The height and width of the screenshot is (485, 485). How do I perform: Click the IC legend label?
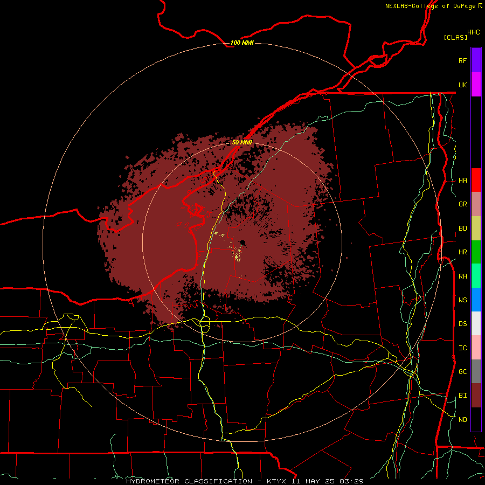coord(462,348)
